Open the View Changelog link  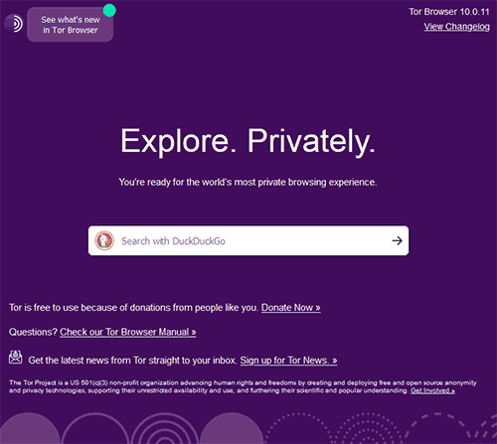456,27
